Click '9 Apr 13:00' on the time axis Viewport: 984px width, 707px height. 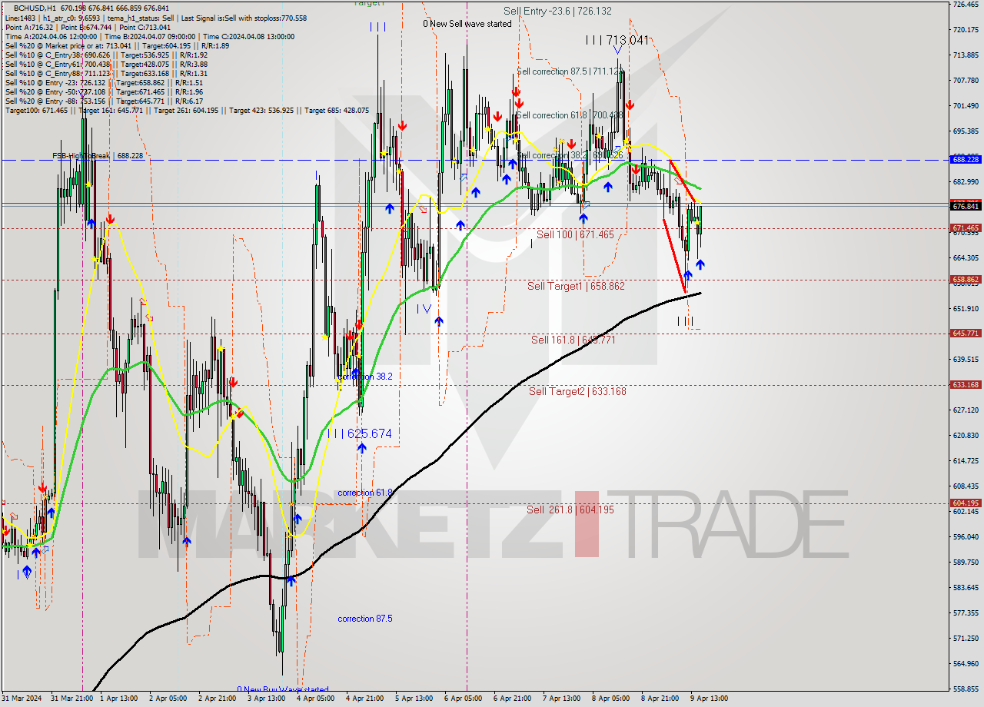tap(709, 699)
